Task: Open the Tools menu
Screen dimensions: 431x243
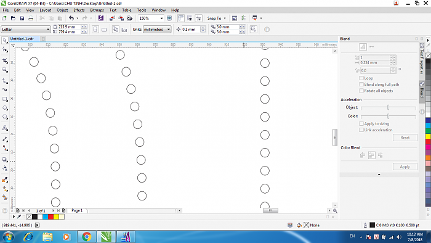Action: click(142, 10)
